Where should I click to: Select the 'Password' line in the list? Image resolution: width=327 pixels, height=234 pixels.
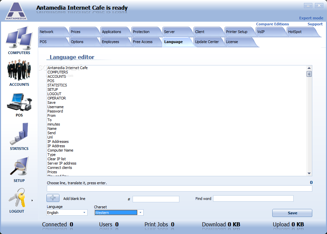coord(55,111)
